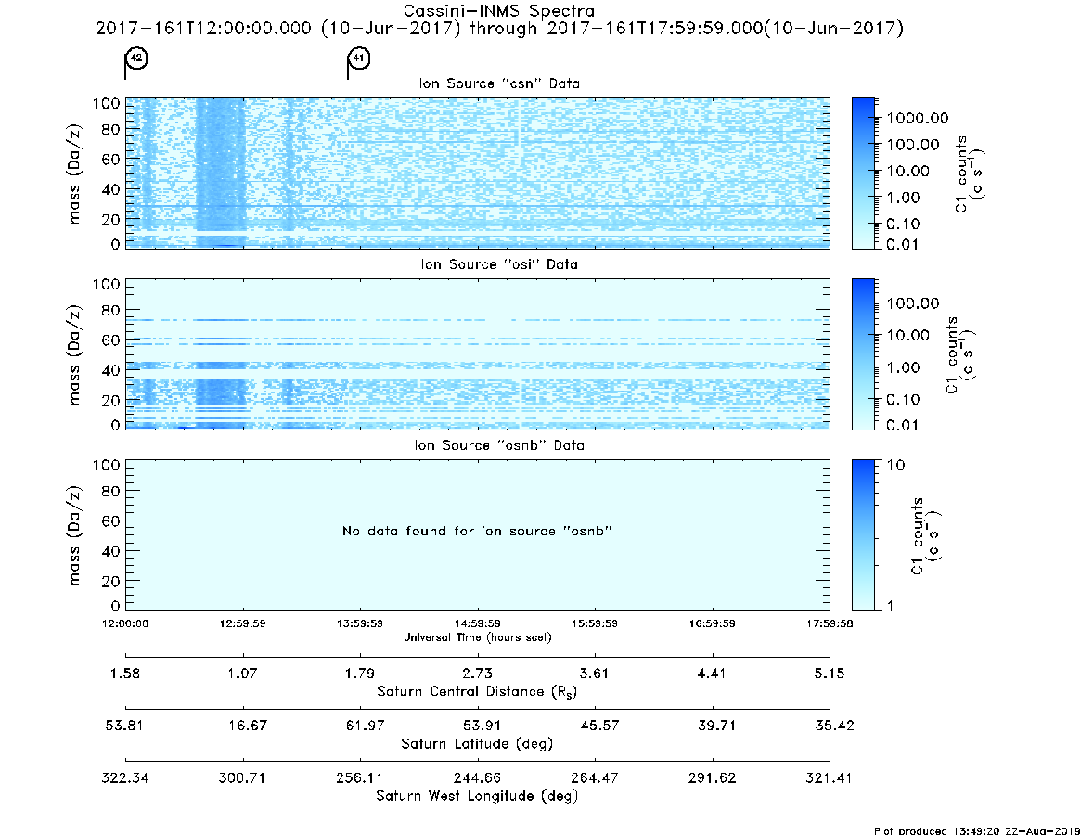Click the 'Cassini-INMS Spectra' title
Viewport: 1081px width, 835px height.
[498, 11]
